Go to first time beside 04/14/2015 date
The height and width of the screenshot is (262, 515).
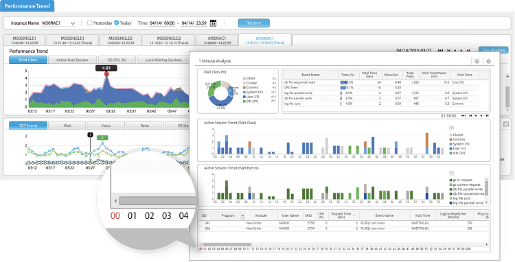[439, 50]
